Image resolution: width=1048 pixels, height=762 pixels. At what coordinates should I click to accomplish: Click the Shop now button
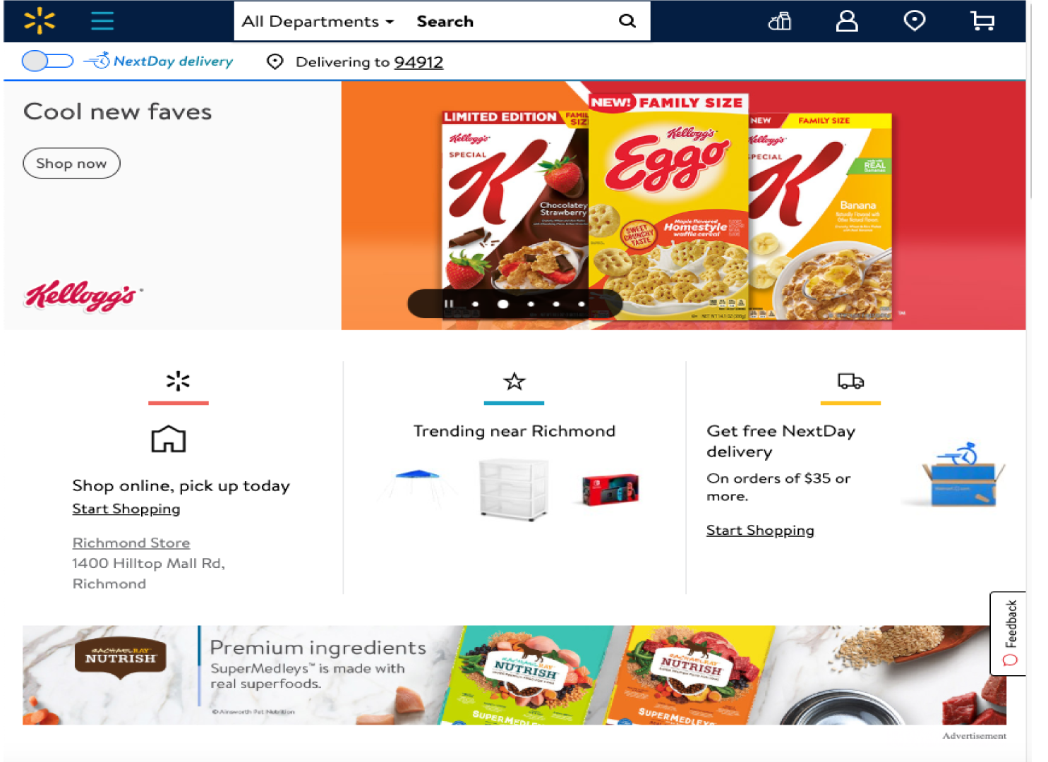point(71,163)
